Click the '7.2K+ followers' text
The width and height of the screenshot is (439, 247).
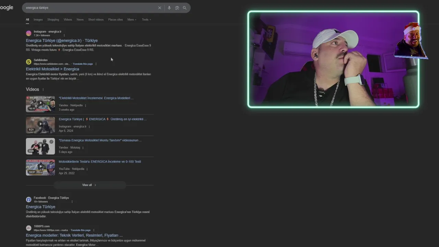42,35
